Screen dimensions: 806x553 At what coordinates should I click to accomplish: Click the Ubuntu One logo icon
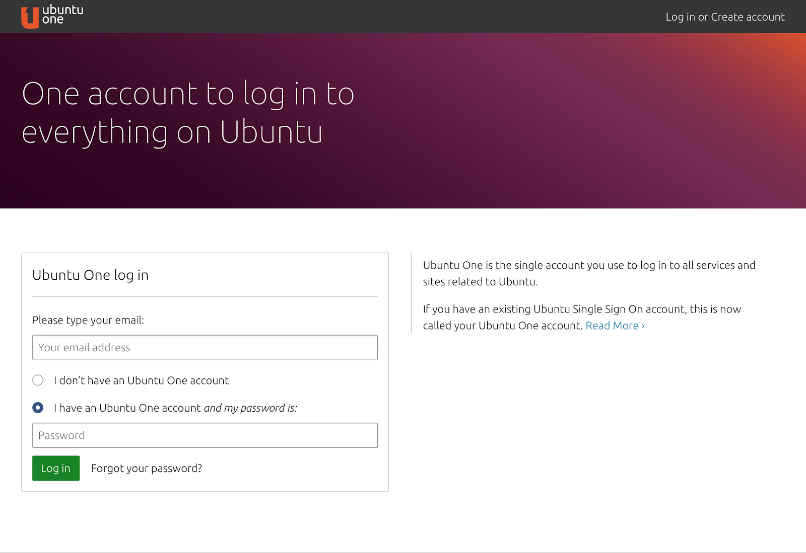pos(30,18)
